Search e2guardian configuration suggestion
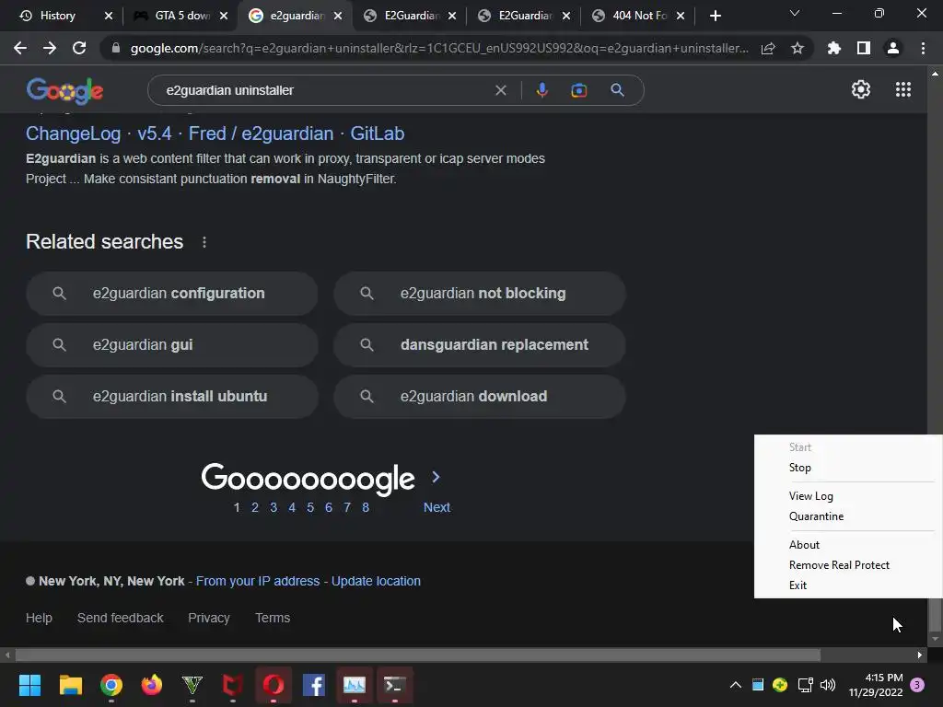 pos(172,294)
